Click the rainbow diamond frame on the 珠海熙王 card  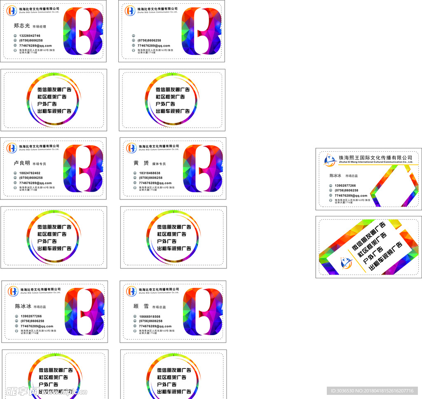[394, 186]
